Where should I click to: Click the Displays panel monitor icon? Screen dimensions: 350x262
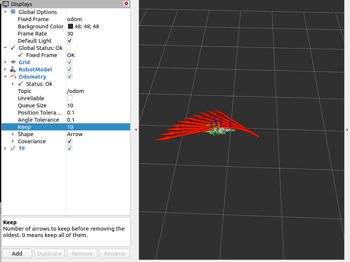[6, 4]
